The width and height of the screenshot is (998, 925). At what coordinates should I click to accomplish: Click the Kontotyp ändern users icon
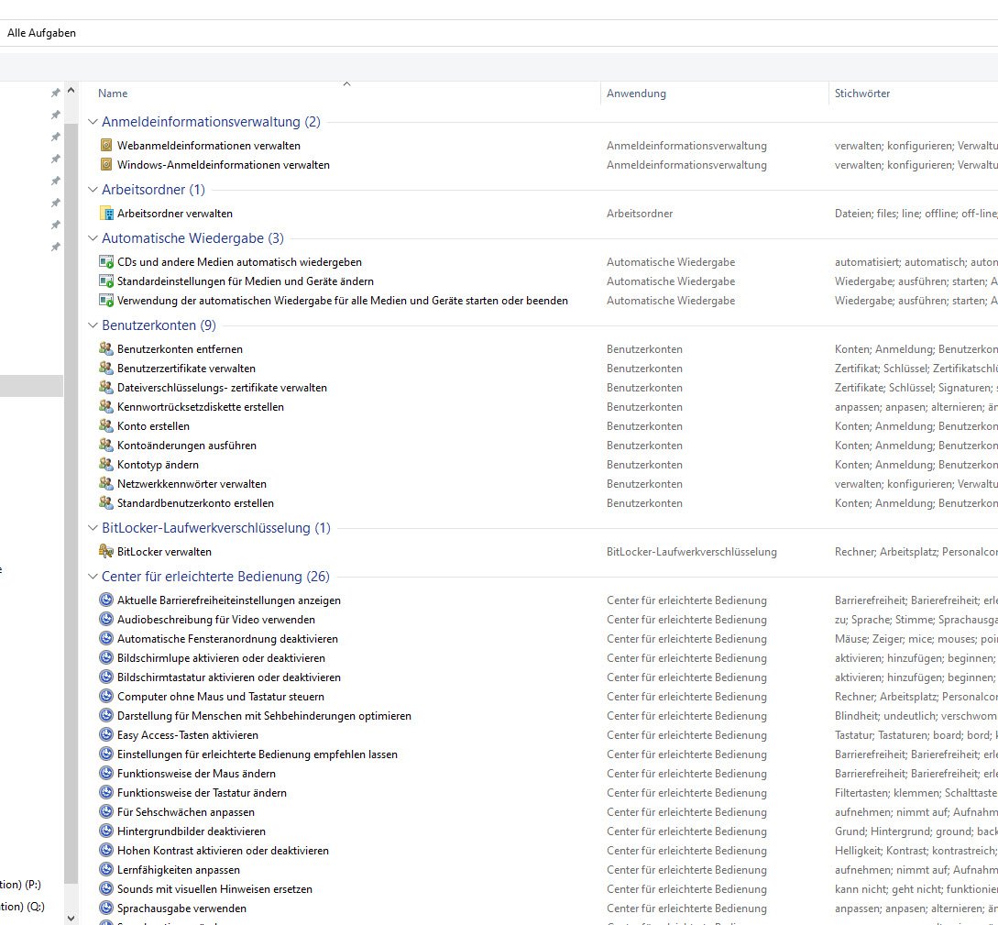[106, 465]
